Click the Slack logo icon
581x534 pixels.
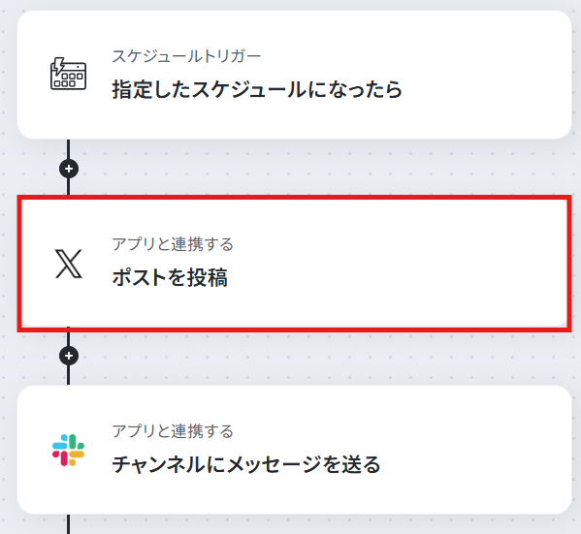coord(68,450)
